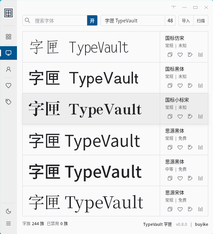Viewport: 213px width, 234px height.
Task: Open the buyike author link
Action: click(201, 224)
